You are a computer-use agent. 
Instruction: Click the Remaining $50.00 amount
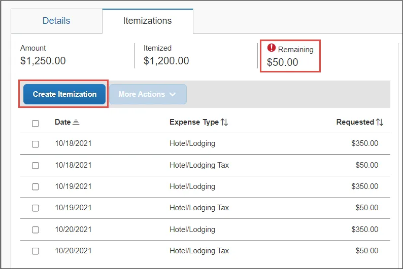tap(283, 62)
